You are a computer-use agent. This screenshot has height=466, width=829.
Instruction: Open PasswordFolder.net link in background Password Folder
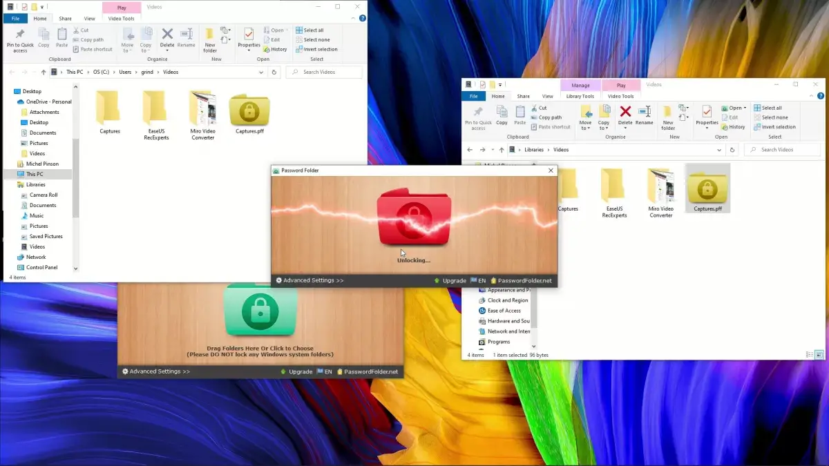pos(368,371)
